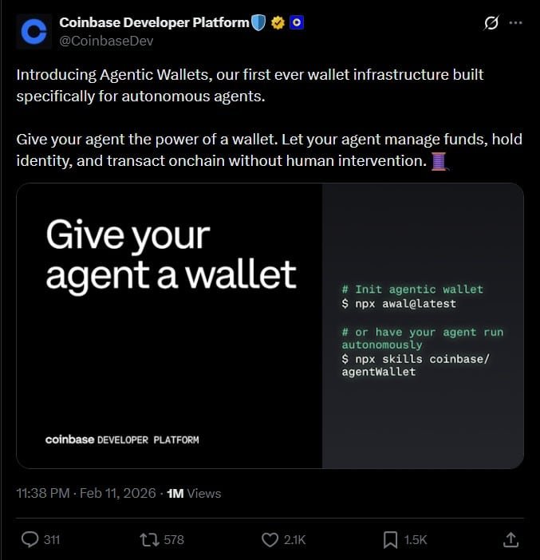The height and width of the screenshot is (560, 540).
Task: Click the gold verified checkmark badge
Action: point(278,23)
